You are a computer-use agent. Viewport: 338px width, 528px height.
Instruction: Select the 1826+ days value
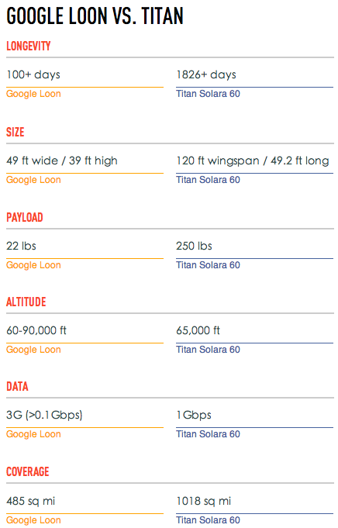206,74
